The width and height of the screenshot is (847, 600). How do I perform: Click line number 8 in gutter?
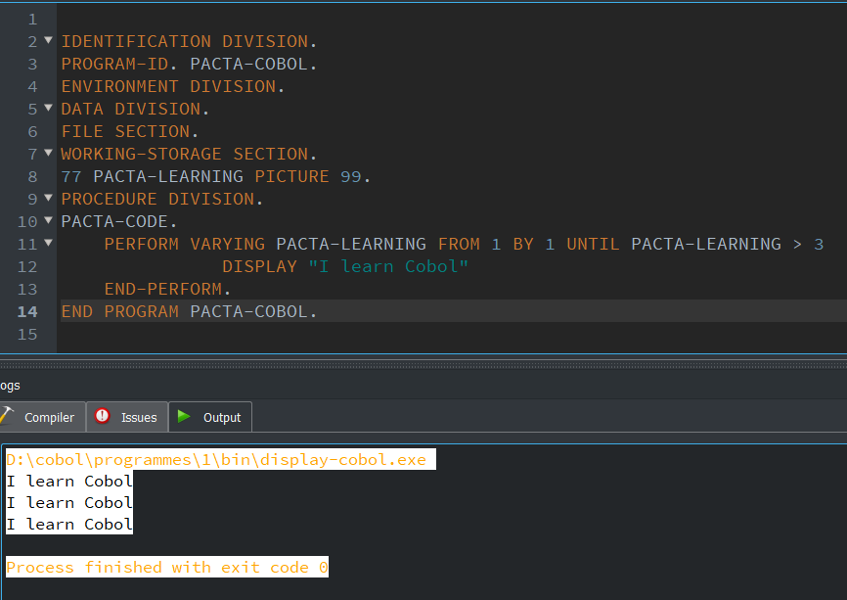[32, 177]
